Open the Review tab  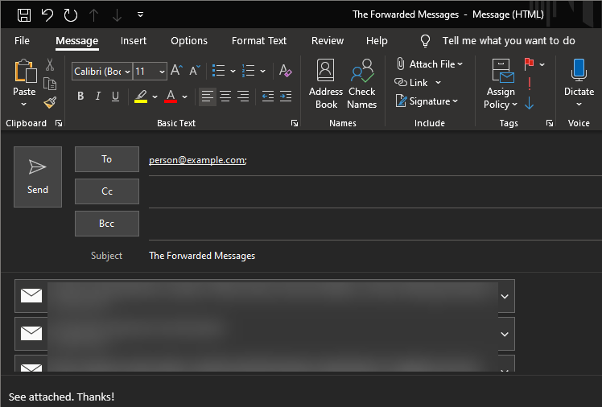pos(328,41)
